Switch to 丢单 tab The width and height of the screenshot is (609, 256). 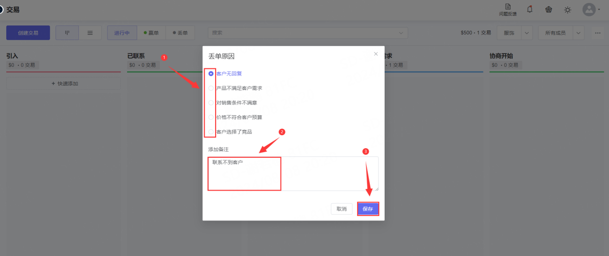tap(180, 33)
